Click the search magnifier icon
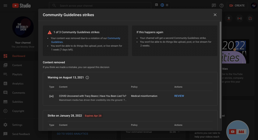 pos(54,6)
